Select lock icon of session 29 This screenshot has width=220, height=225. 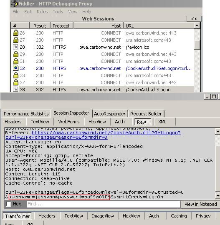(16, 54)
